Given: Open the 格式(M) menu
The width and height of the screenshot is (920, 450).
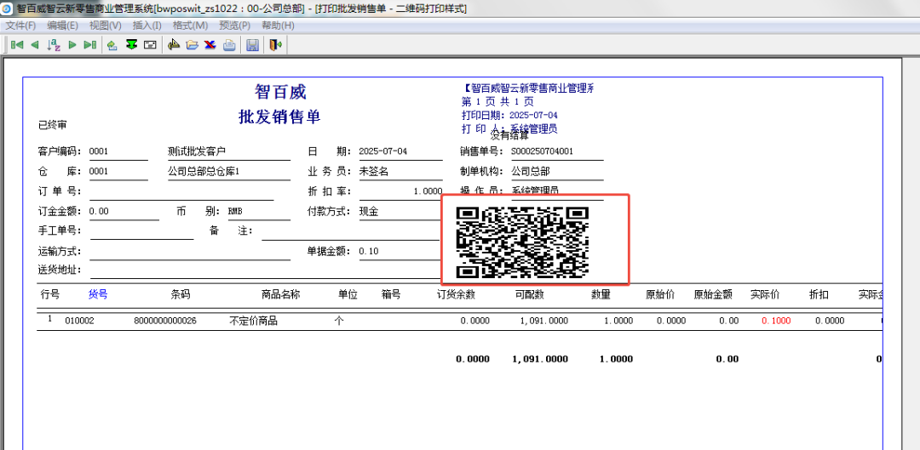Looking at the screenshot, I should 190,26.
